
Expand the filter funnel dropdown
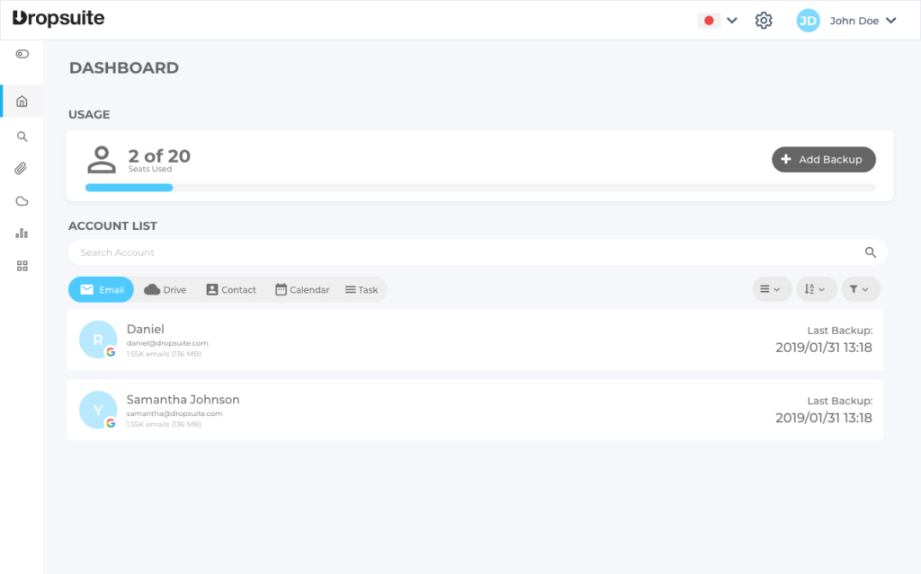click(x=860, y=288)
